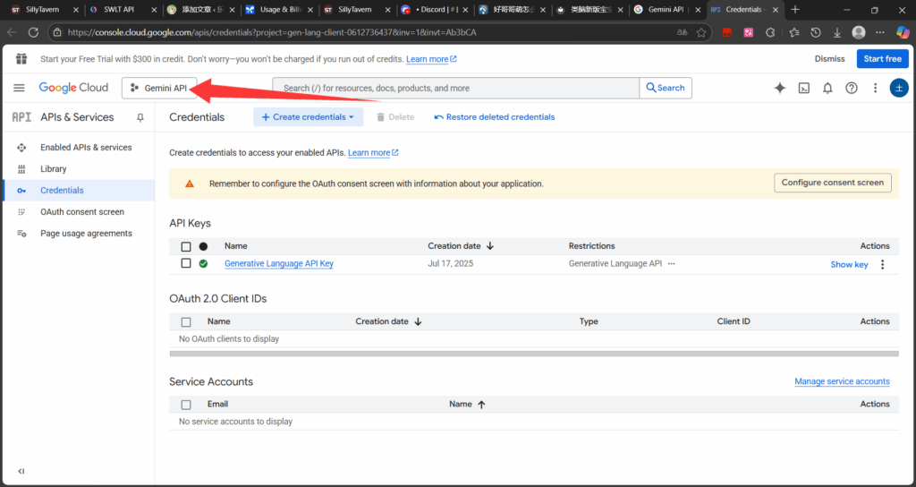Open the Gemini AI assistant sparkle icon
The width and height of the screenshot is (916, 487).
point(780,88)
